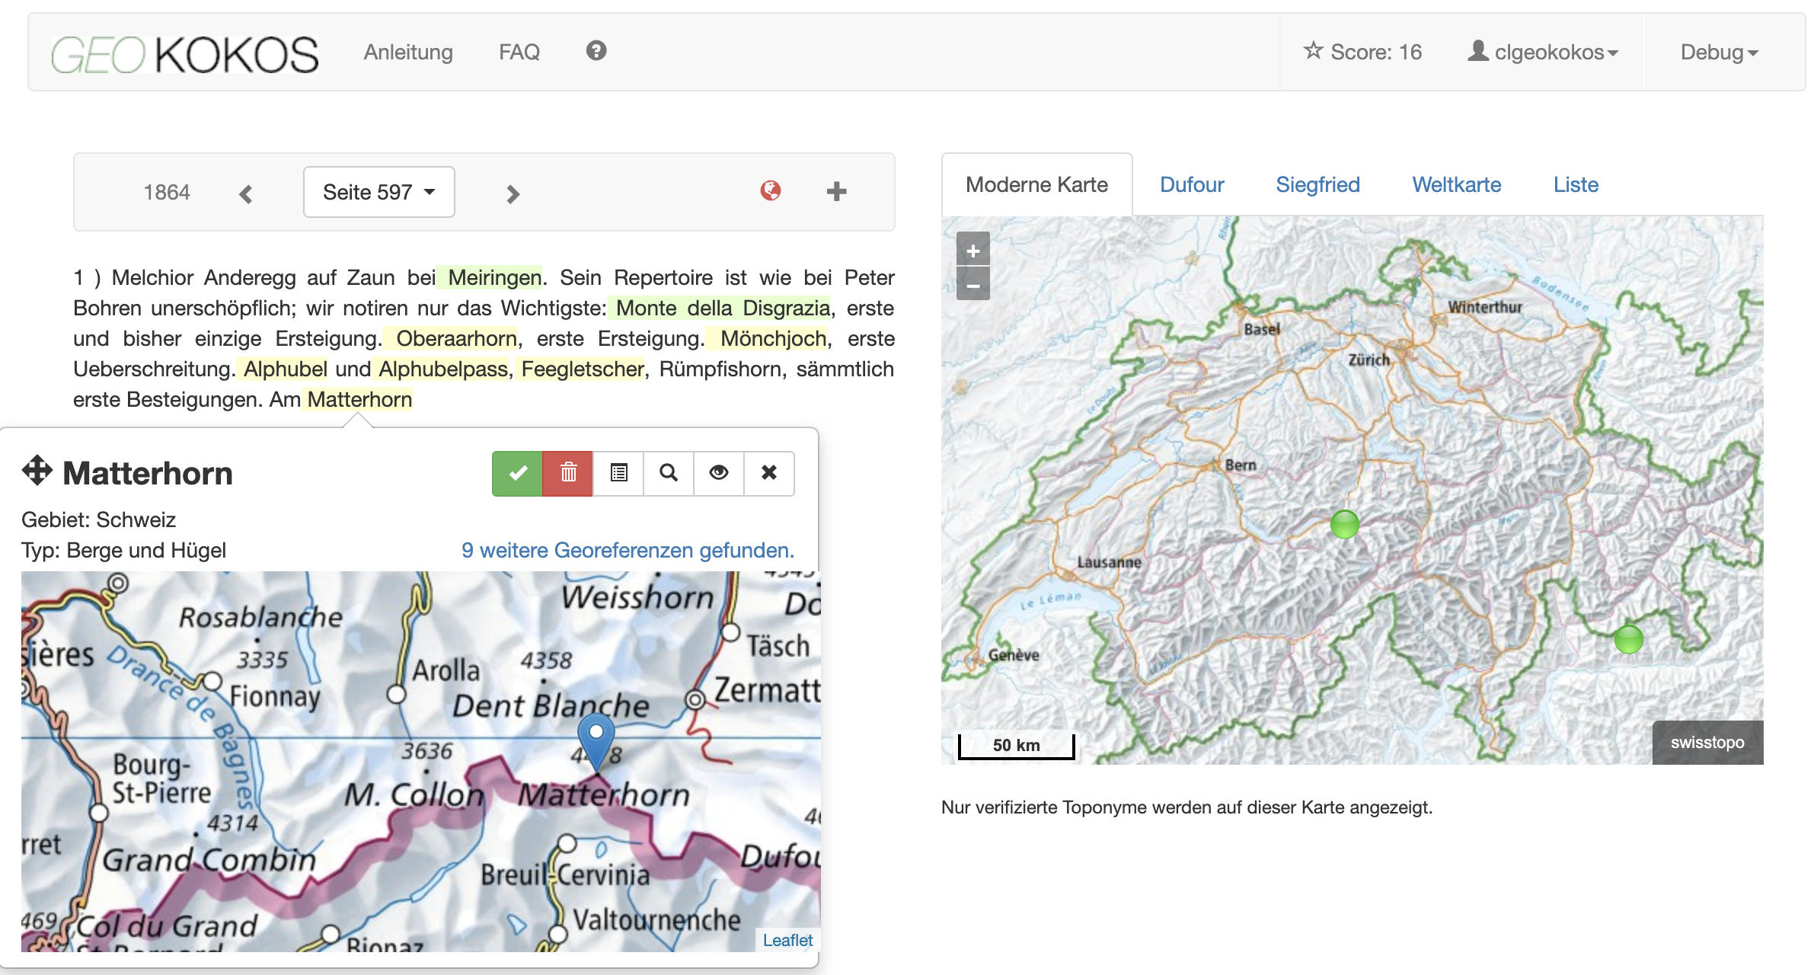Open the Seite 597 page dropdown

tap(379, 192)
